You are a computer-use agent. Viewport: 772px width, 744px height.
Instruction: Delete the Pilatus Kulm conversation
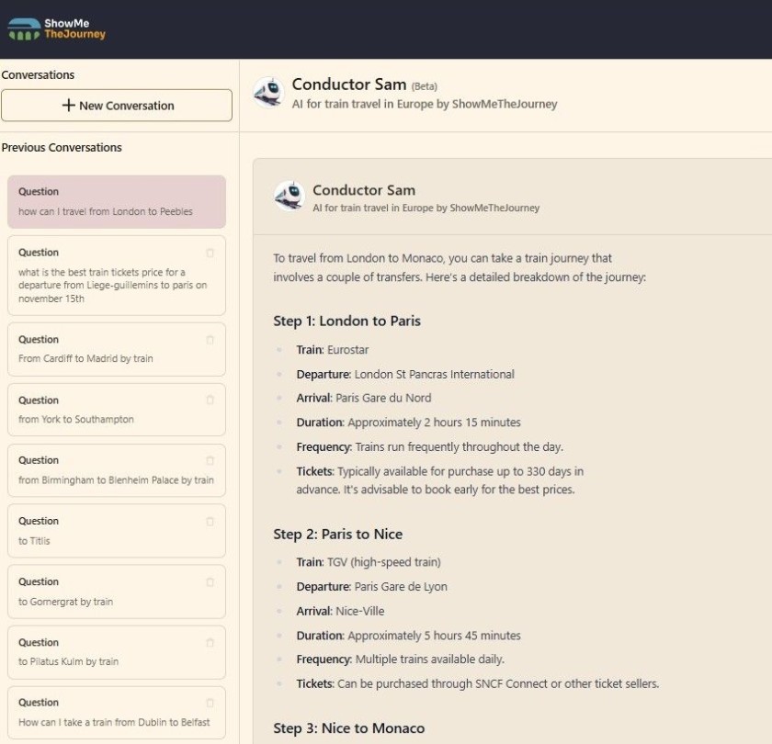210,643
